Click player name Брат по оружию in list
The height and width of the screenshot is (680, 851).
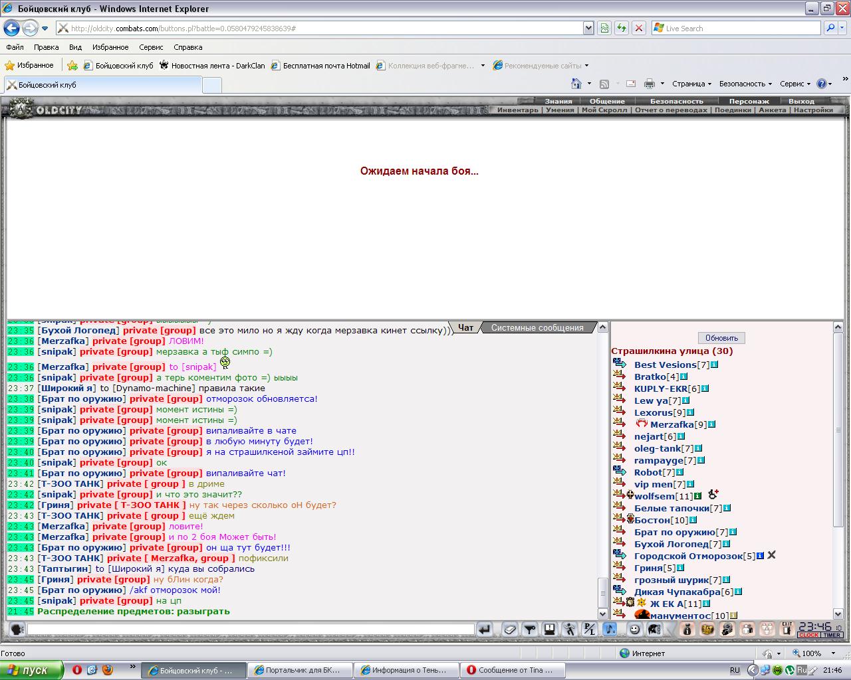674,532
